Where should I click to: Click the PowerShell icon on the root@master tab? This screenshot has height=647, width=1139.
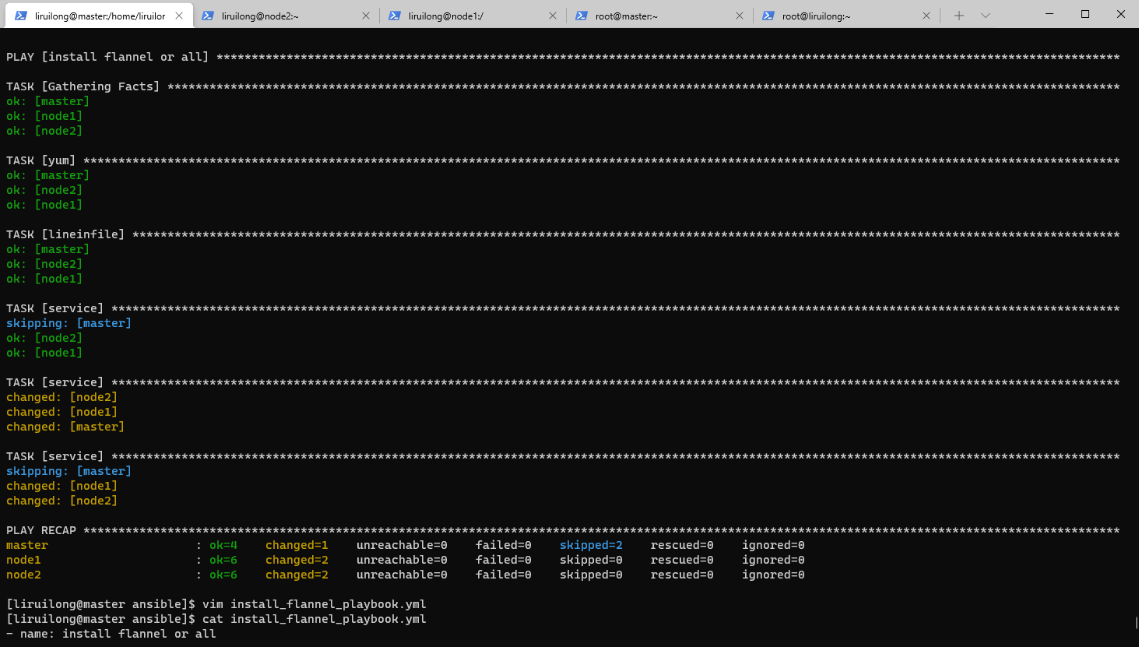582,16
